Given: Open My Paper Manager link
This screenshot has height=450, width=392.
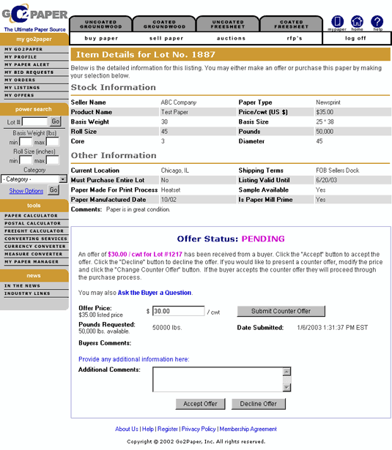Looking at the screenshot, I should pos(32,262).
